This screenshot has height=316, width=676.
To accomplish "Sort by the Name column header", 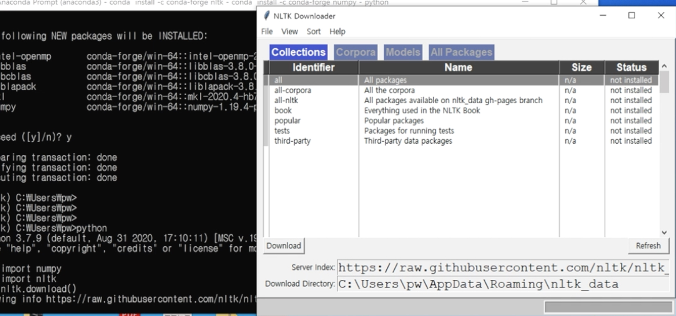I will click(458, 68).
